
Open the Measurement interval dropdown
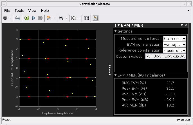point(184,39)
